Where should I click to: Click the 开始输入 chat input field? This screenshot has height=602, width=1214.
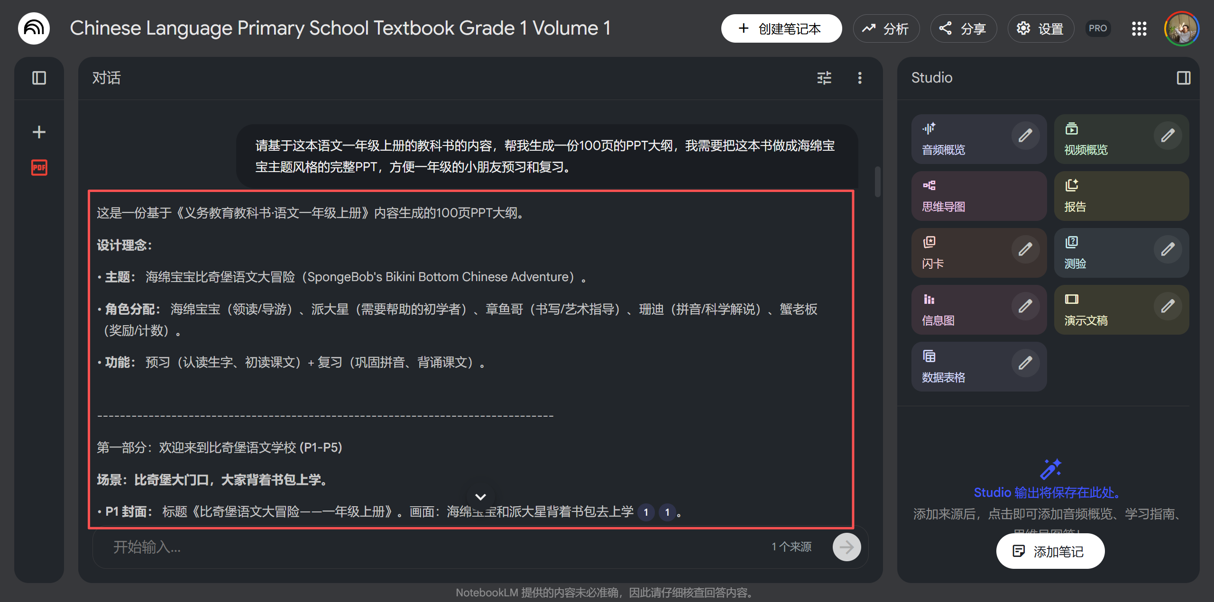[x=332, y=547]
